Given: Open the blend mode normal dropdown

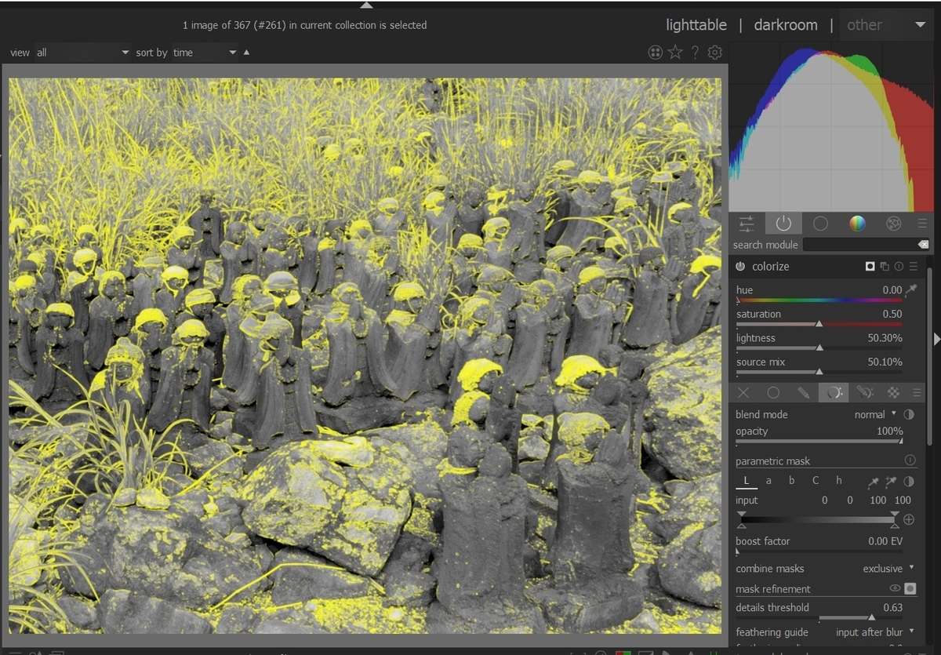Looking at the screenshot, I should pyautogui.click(x=875, y=414).
